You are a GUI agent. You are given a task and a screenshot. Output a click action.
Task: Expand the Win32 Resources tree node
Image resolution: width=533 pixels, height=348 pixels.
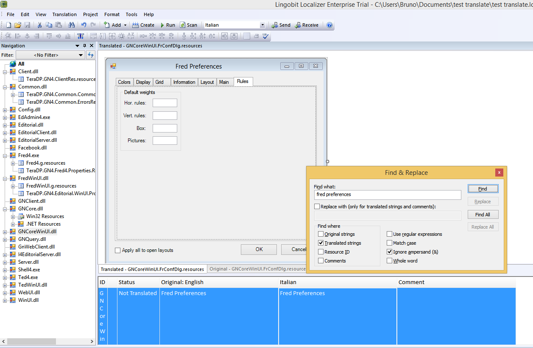[13, 216]
